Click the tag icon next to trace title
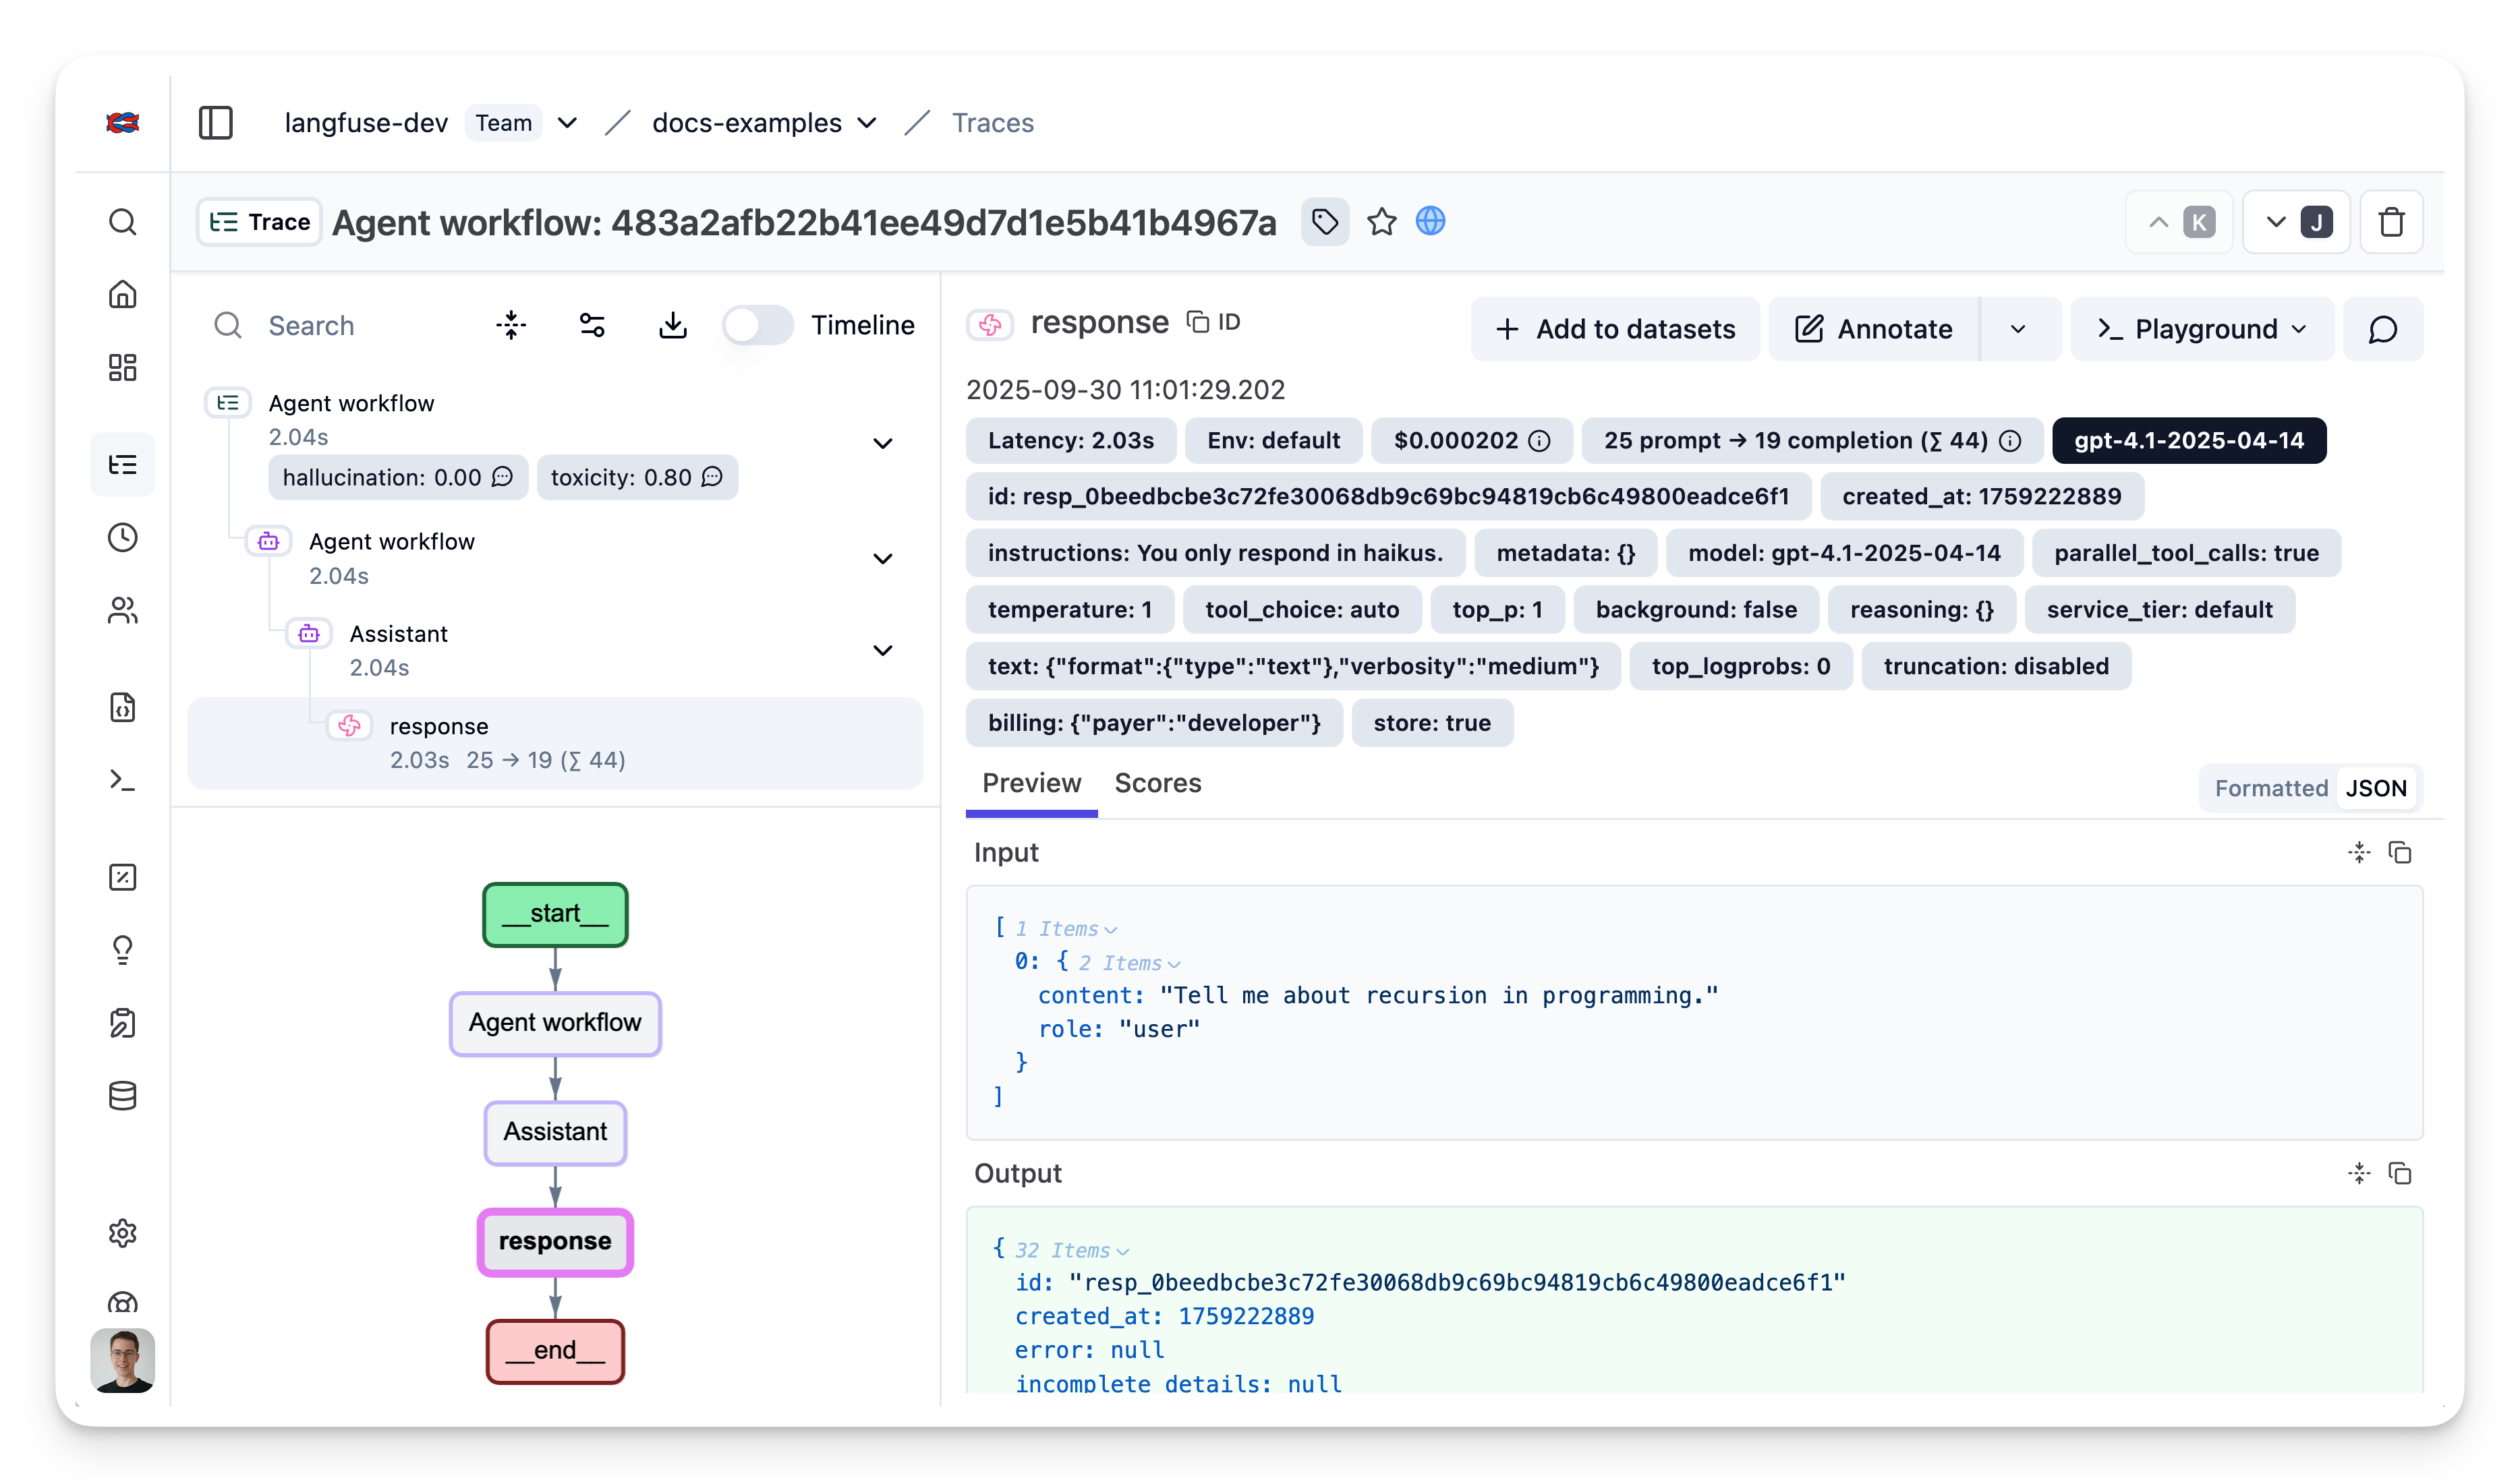The image size is (2520, 1482). point(1324,221)
